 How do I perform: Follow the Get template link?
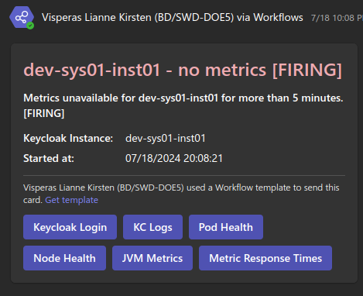(71, 200)
